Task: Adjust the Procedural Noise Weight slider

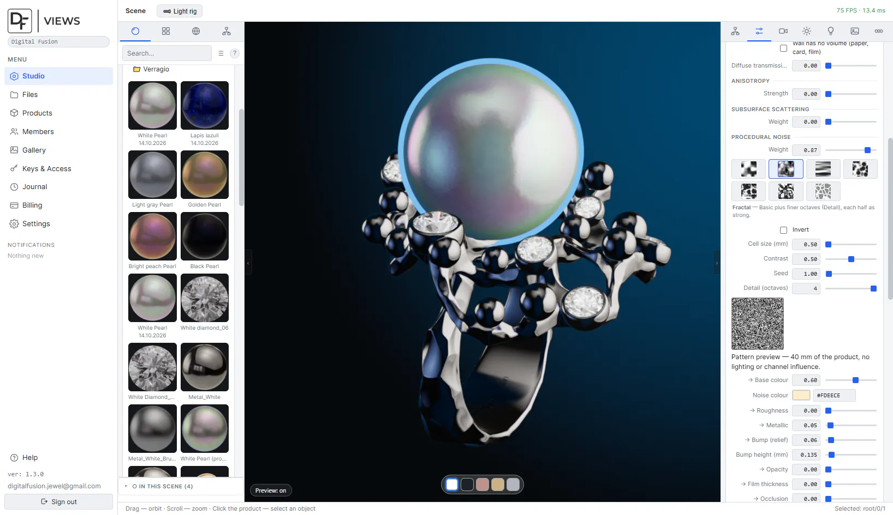Action: [851, 150]
